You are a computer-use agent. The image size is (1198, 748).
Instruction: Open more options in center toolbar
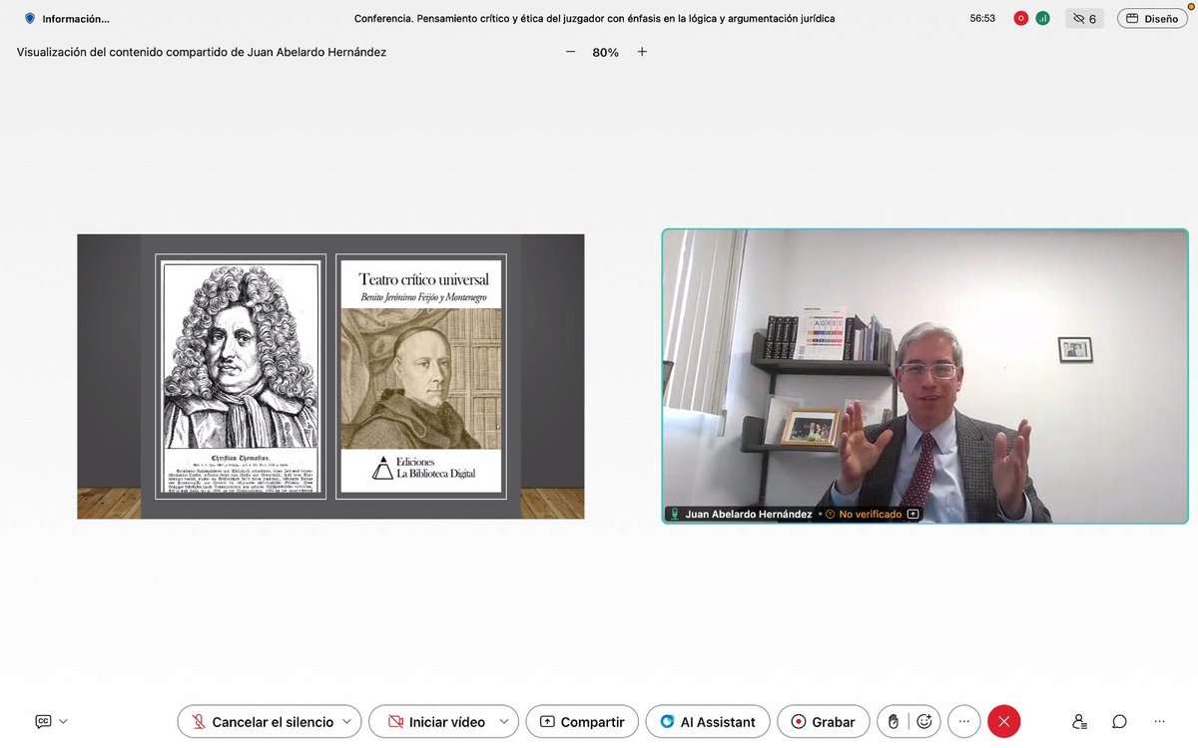[x=963, y=721]
